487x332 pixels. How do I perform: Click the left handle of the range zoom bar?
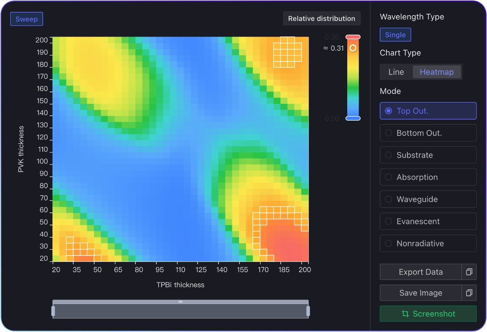coord(53,311)
